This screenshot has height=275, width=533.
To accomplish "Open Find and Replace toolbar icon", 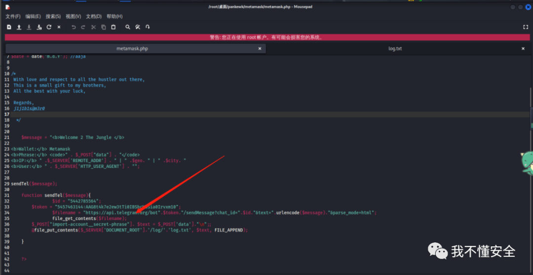I will pyautogui.click(x=138, y=27).
